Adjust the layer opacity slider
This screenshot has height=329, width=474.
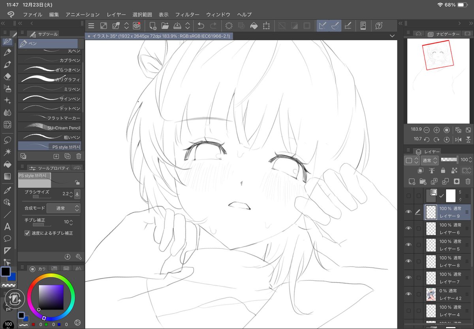click(449, 160)
